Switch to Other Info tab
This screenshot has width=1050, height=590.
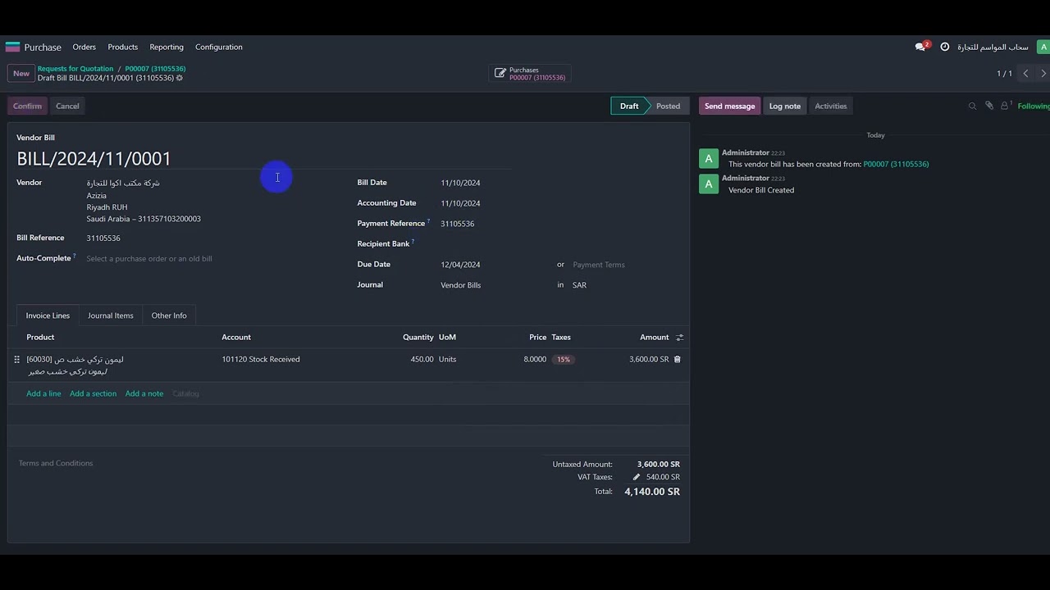point(169,315)
